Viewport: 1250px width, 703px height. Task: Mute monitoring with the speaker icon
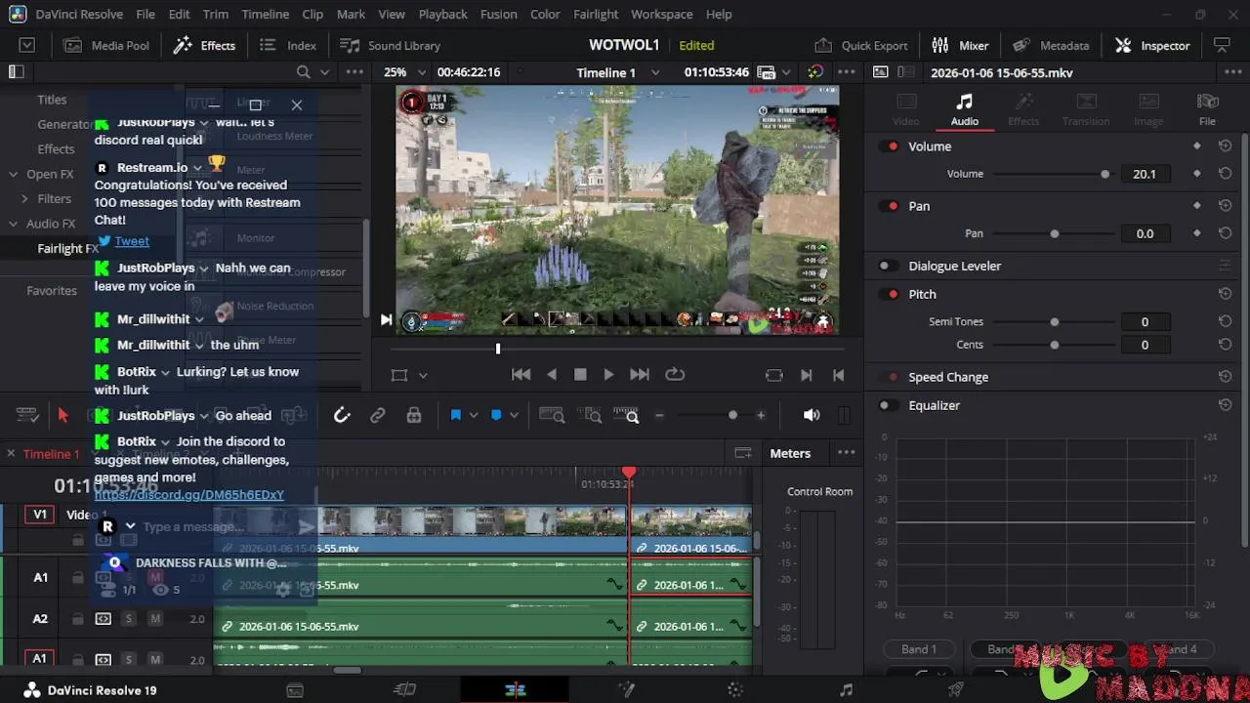[812, 415]
